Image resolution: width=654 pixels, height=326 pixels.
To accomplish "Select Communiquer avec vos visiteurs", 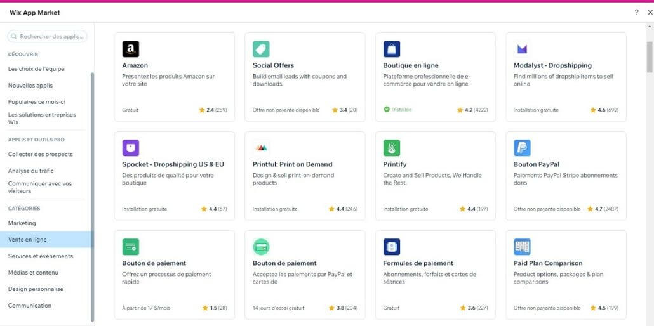I will 40,187.
